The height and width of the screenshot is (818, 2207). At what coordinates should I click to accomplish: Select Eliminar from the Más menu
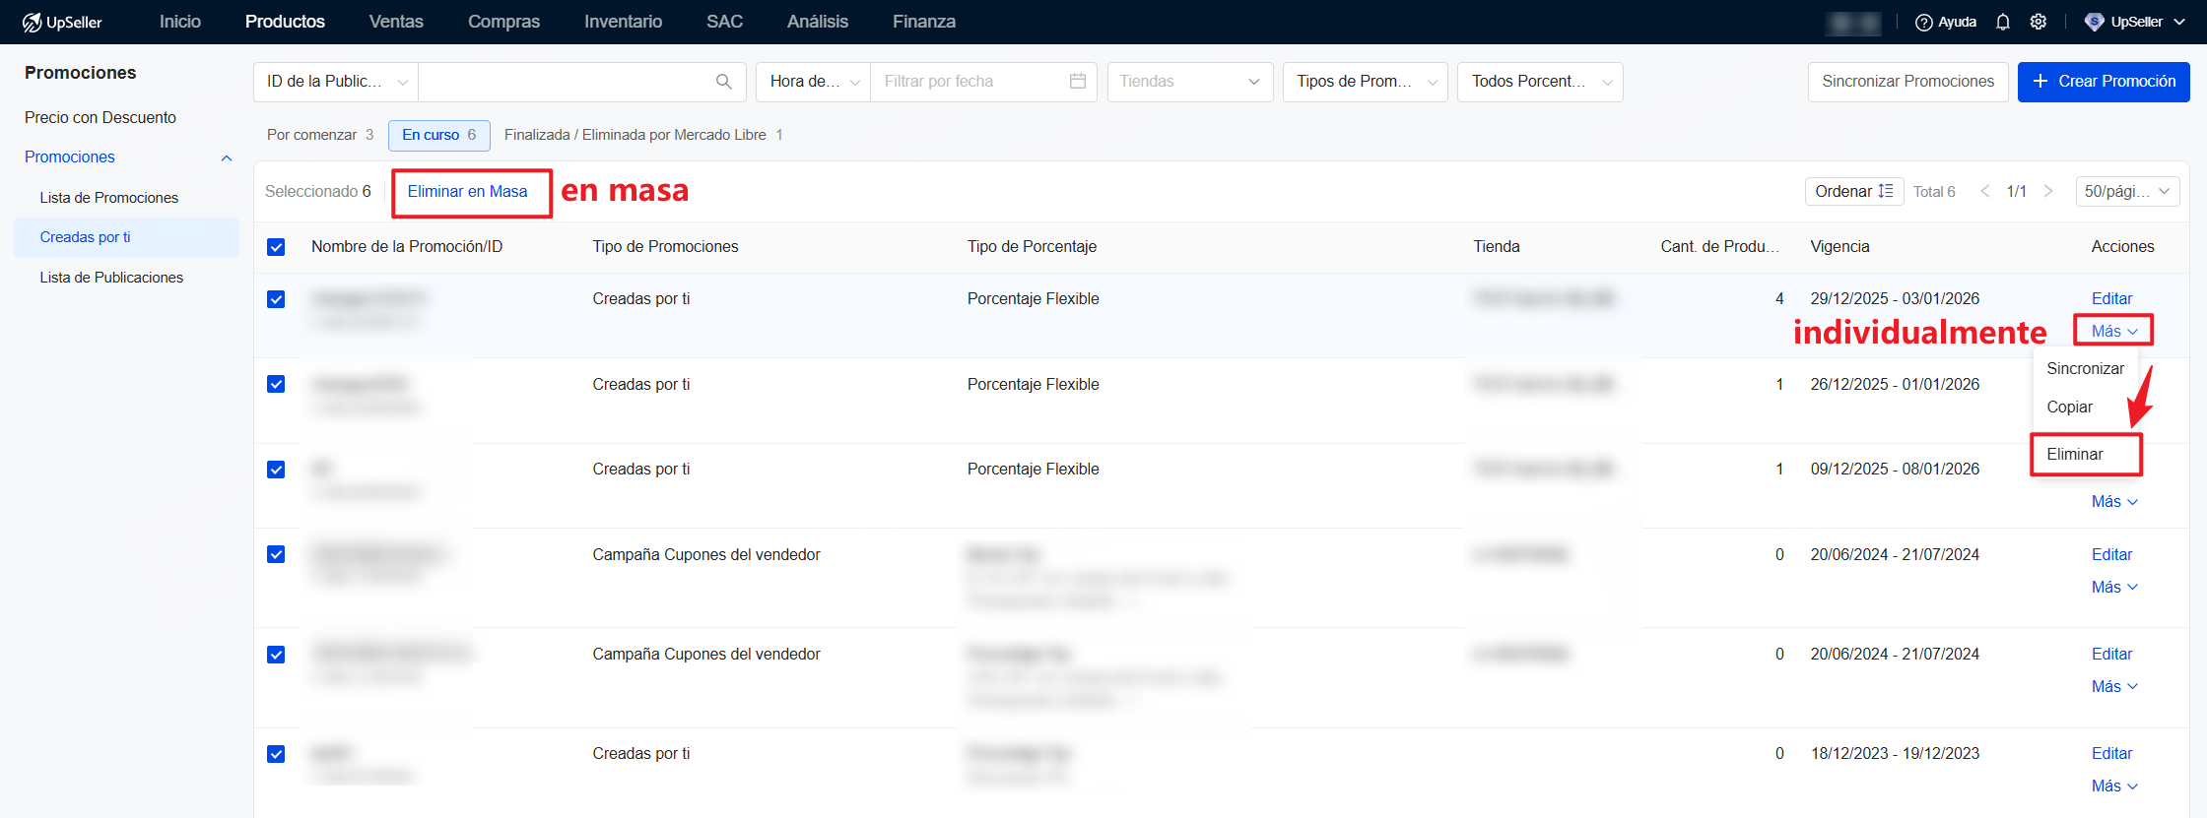coord(2075,454)
